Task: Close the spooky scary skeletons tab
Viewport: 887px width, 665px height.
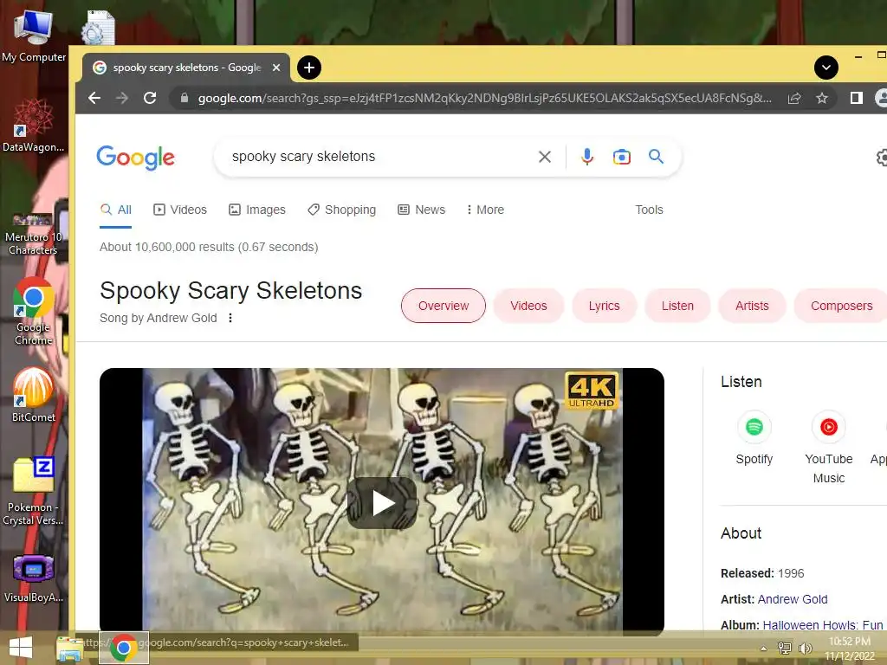Action: click(276, 68)
